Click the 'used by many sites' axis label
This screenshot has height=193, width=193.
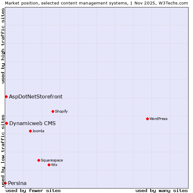161,190
